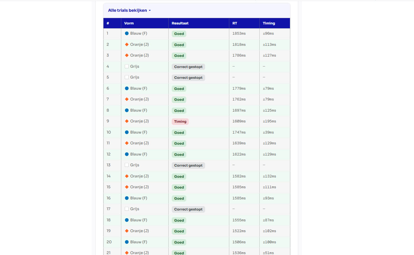Collapse the trials list via its dropdown arrow

[150, 10]
